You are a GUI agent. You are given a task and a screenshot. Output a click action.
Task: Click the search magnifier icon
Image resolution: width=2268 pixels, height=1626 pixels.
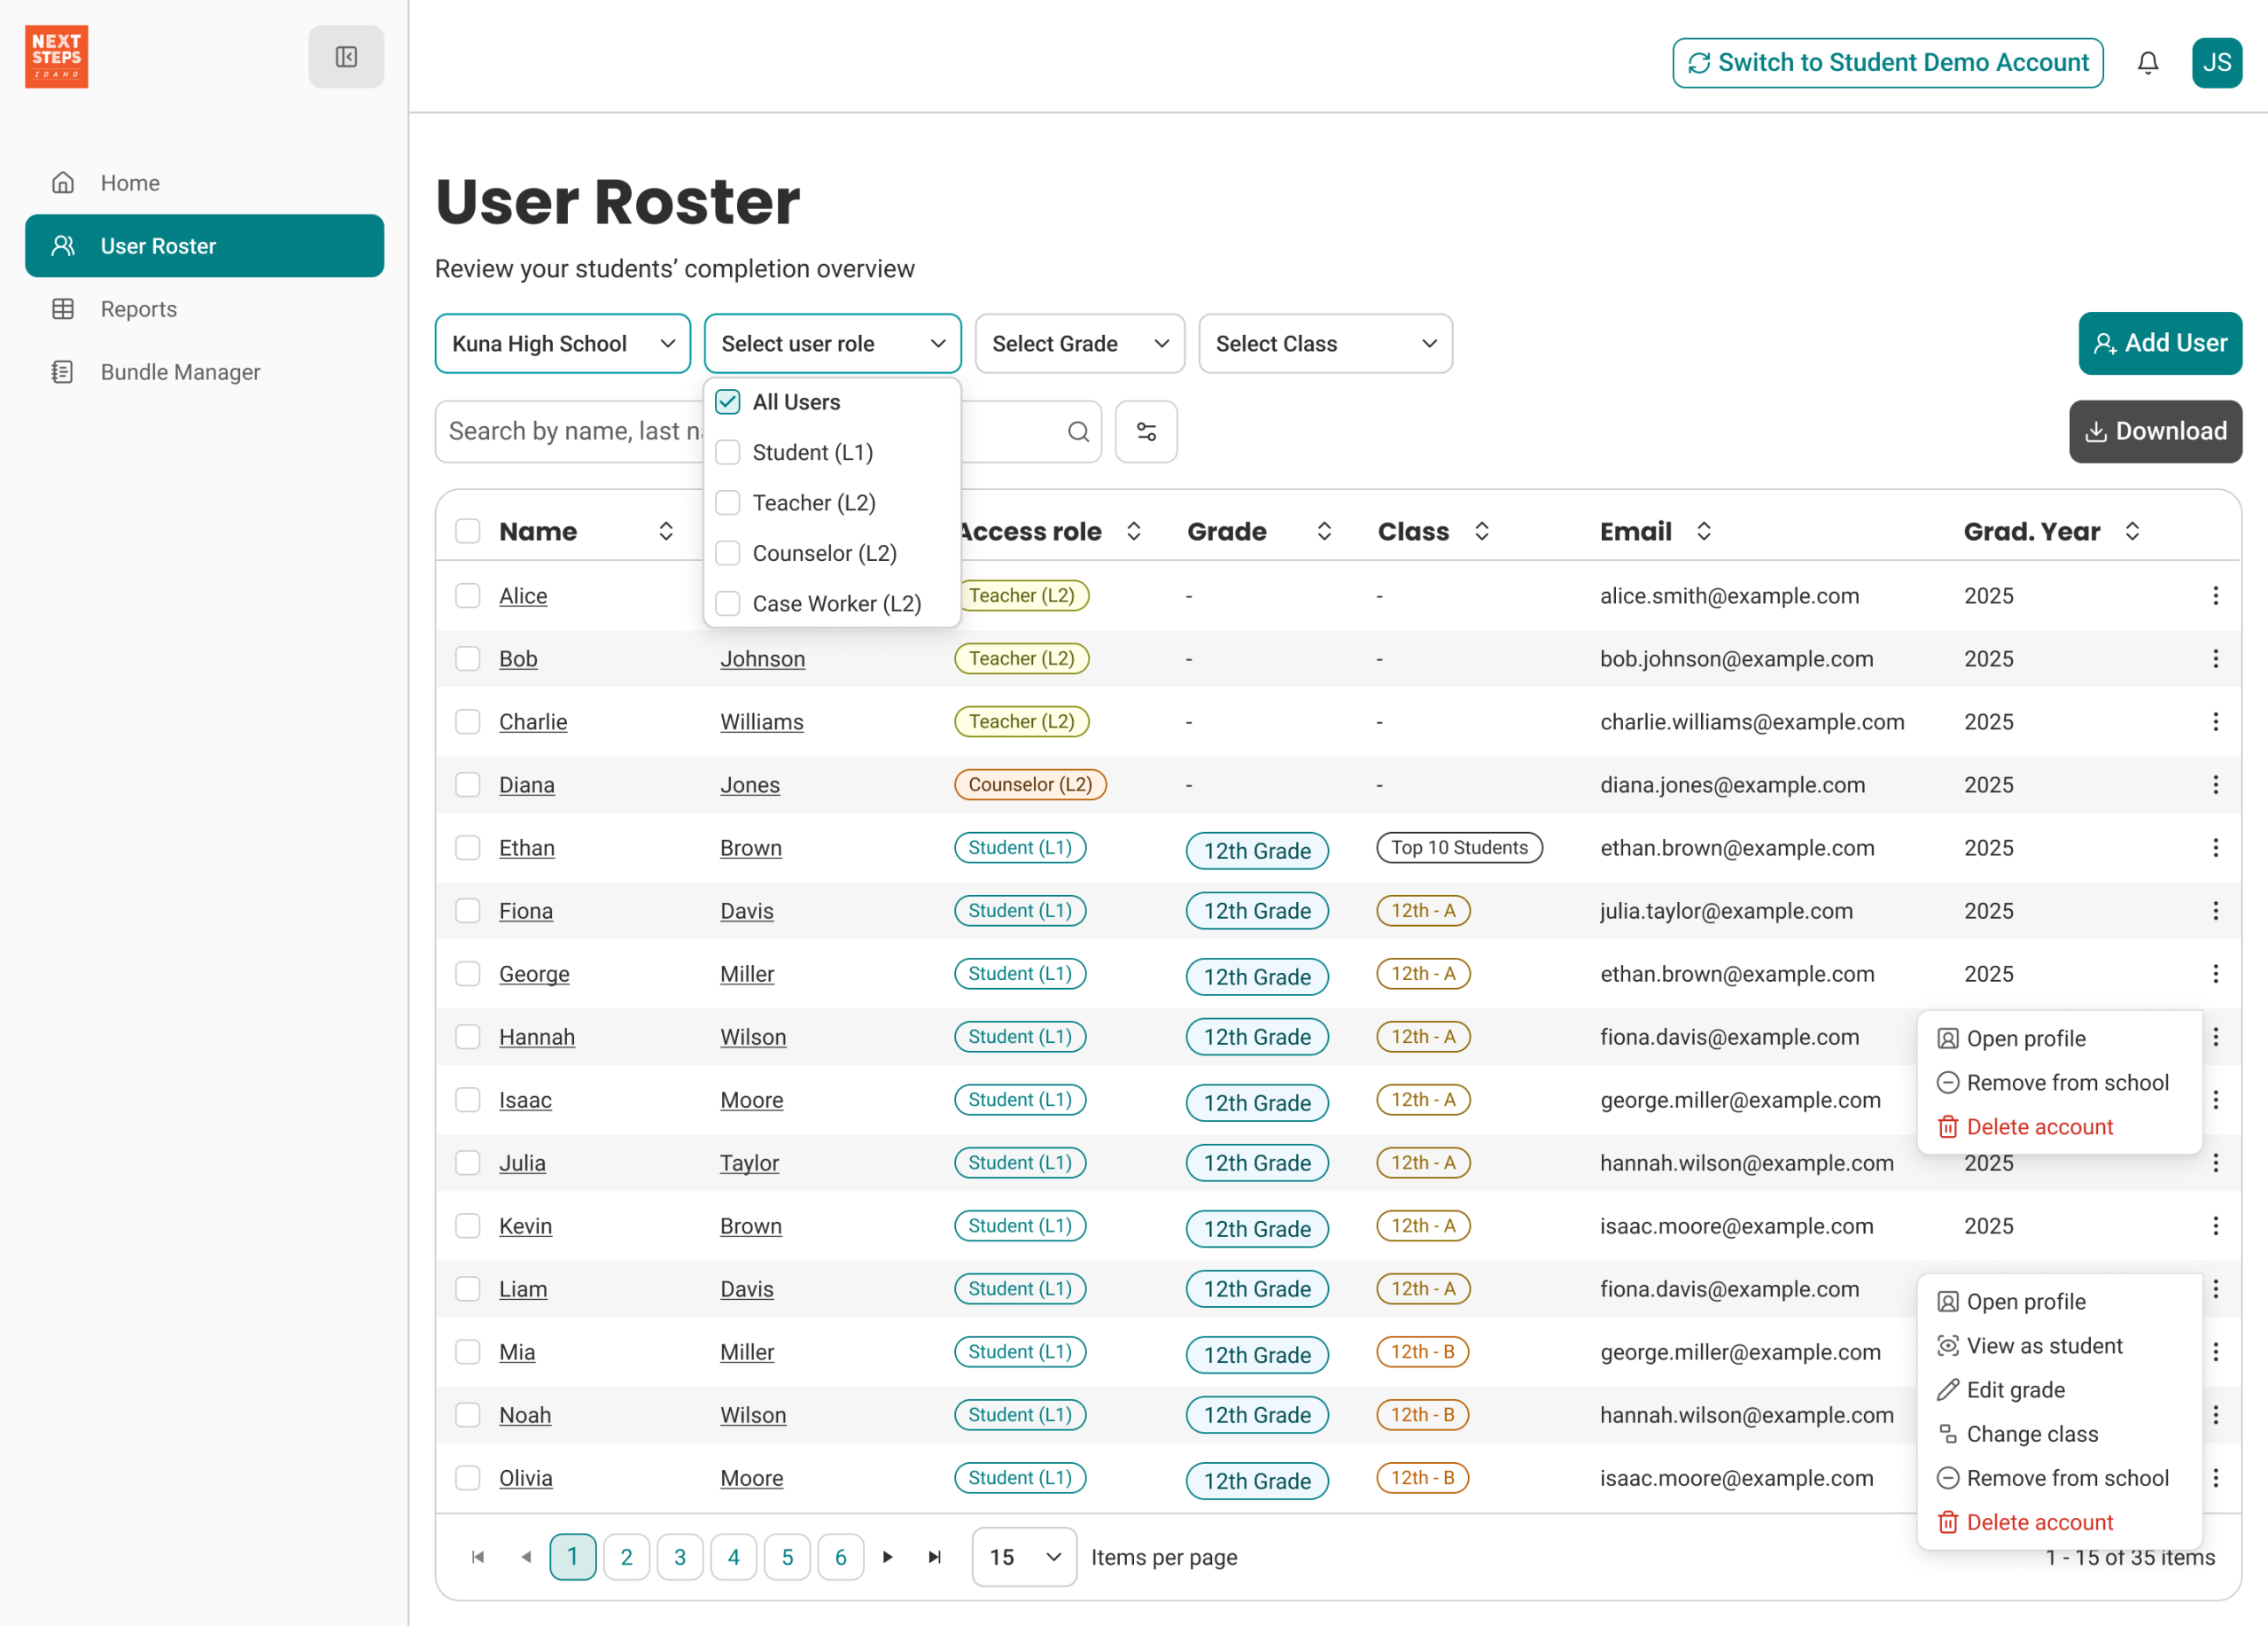pos(1078,432)
